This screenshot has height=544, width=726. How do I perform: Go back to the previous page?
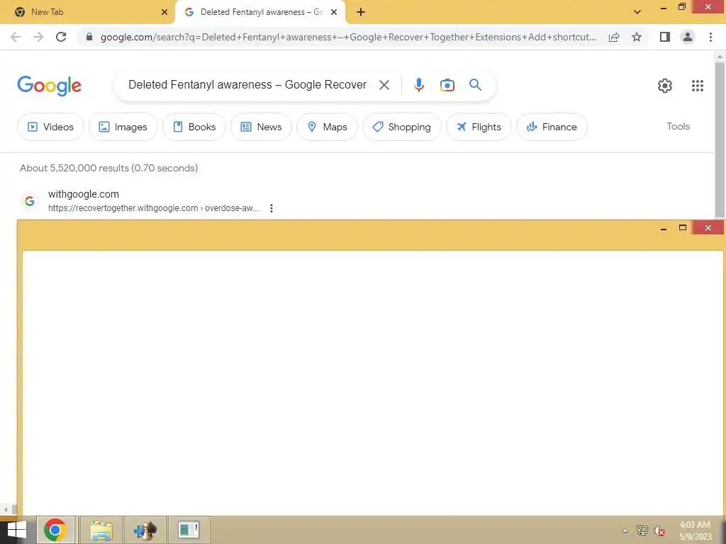tap(16, 37)
